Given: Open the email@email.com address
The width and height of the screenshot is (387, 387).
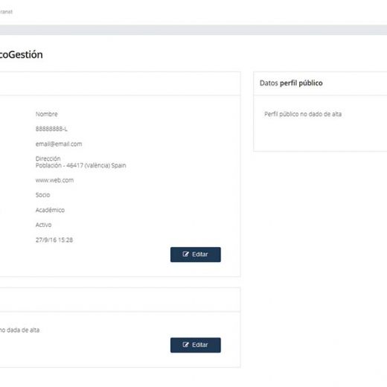Looking at the screenshot, I should tap(59, 144).
